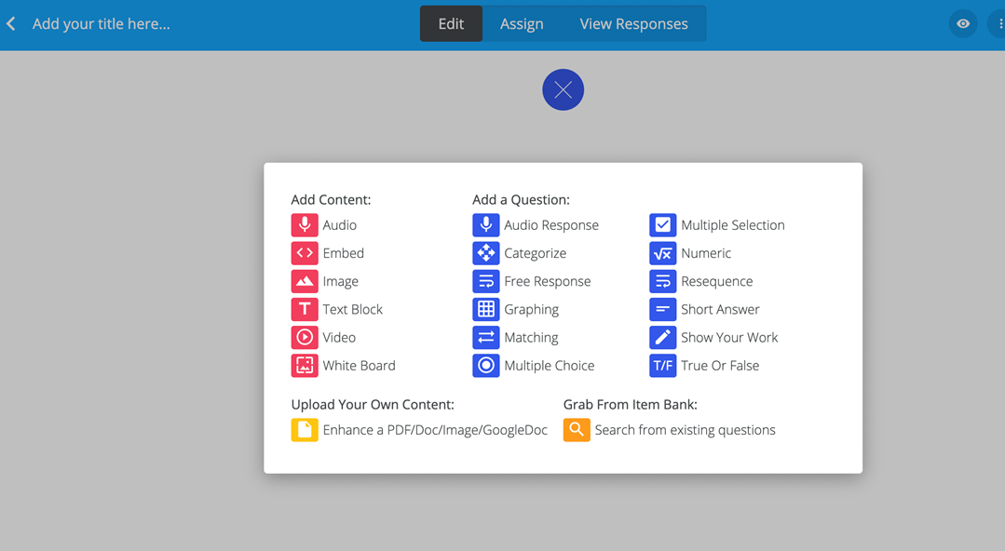The height and width of the screenshot is (551, 1005).
Task: Add a Text Block
Action: [x=336, y=309]
